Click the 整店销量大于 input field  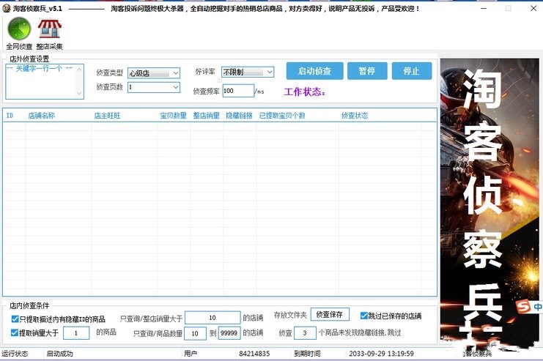tap(213, 317)
